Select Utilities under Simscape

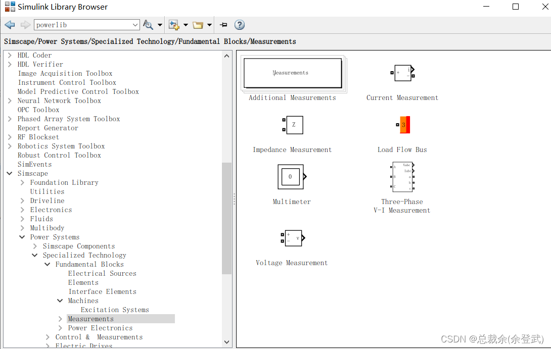pos(48,192)
